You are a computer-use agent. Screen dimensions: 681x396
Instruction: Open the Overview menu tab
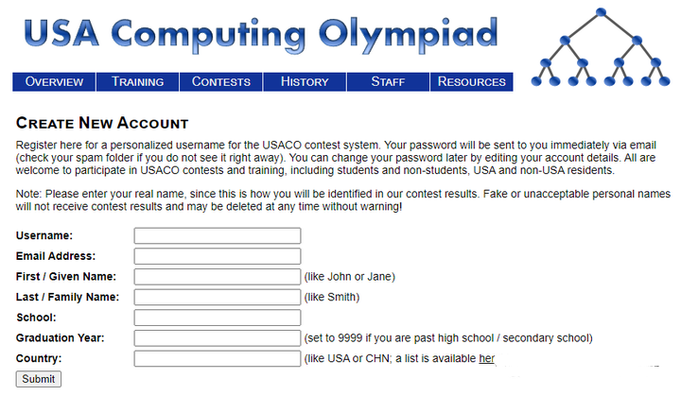[54, 81]
